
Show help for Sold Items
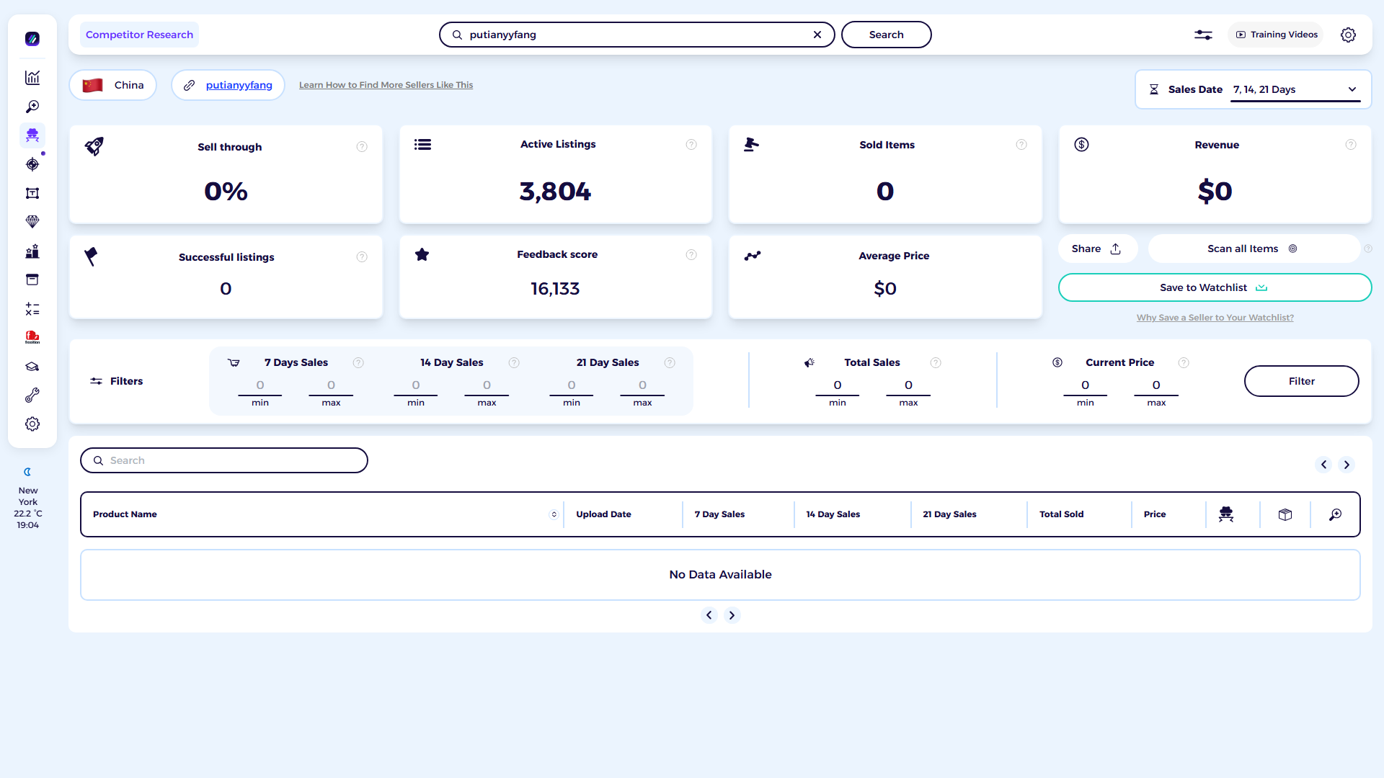point(1021,145)
